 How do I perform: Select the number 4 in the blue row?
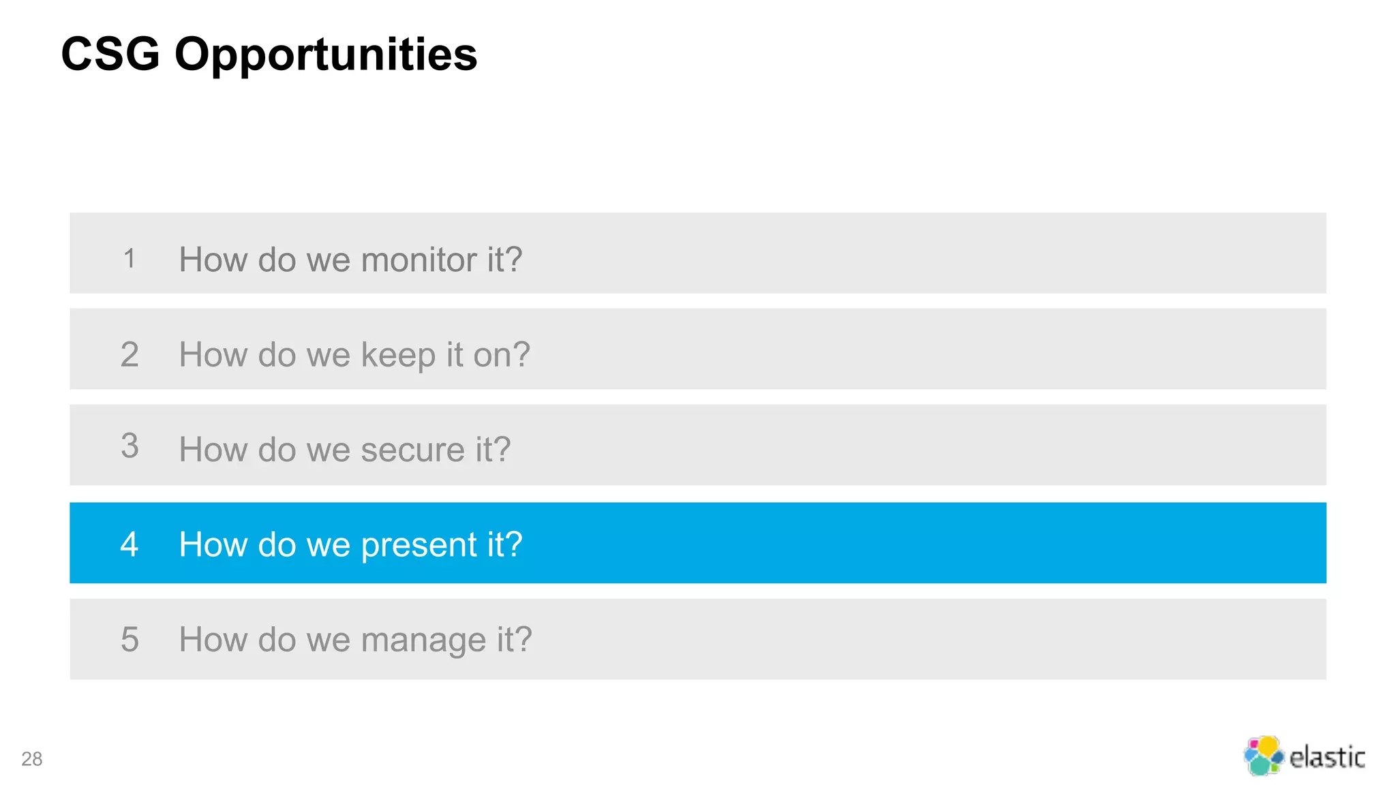click(x=130, y=544)
